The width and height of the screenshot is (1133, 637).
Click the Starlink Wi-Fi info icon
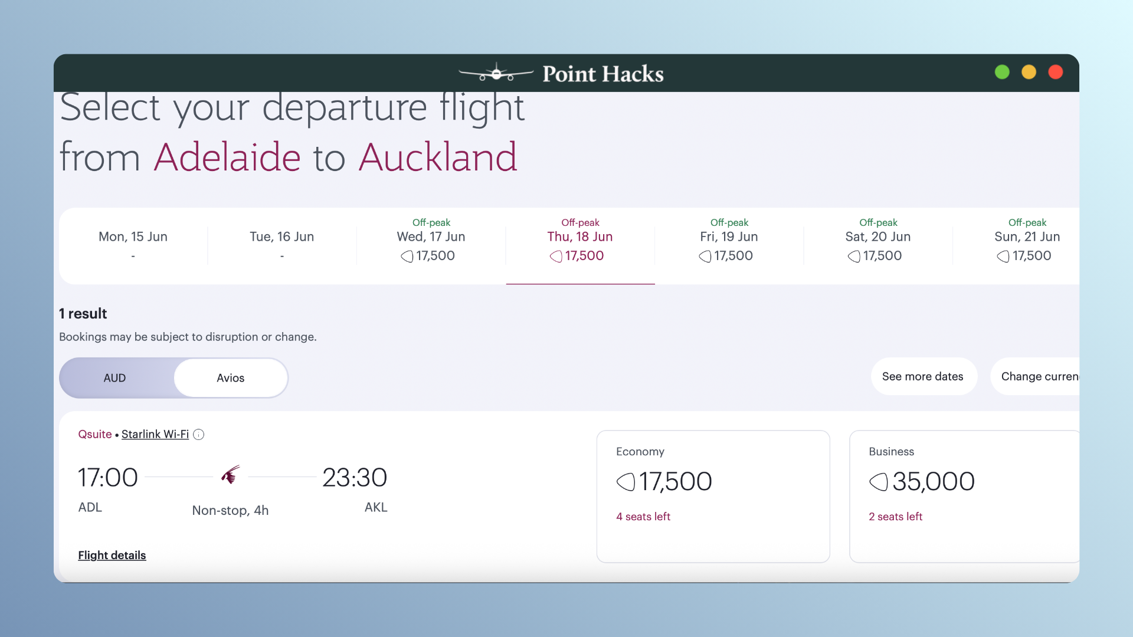click(199, 435)
